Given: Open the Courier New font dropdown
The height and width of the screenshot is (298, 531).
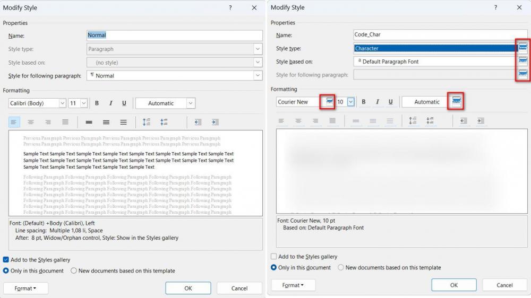Looking at the screenshot, I should pos(329,102).
